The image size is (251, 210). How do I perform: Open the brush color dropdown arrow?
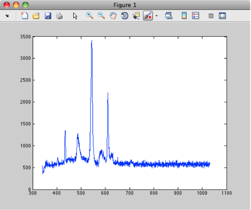click(156, 16)
